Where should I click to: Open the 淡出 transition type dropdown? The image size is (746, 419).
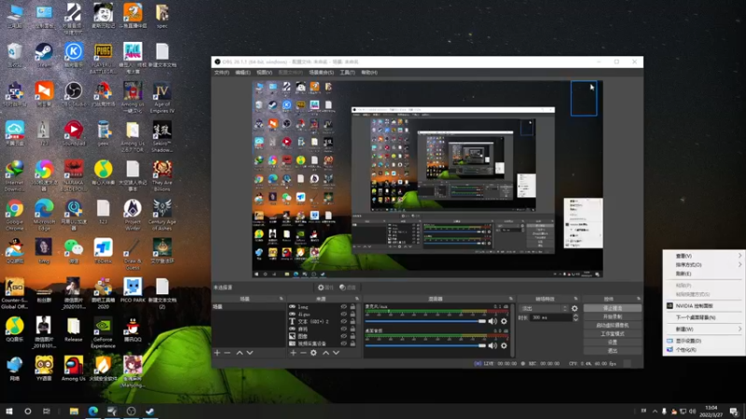[x=544, y=308]
